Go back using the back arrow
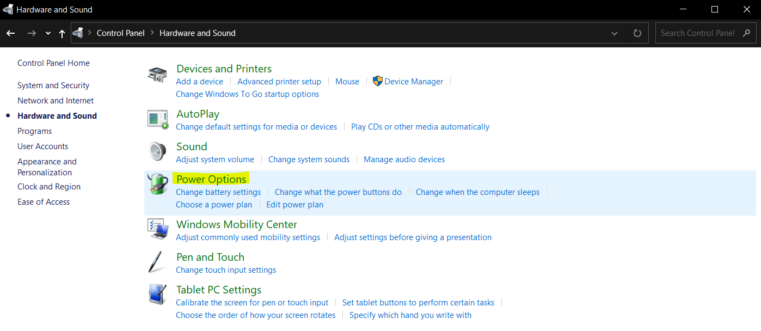This screenshot has height=331, width=761. 11,33
